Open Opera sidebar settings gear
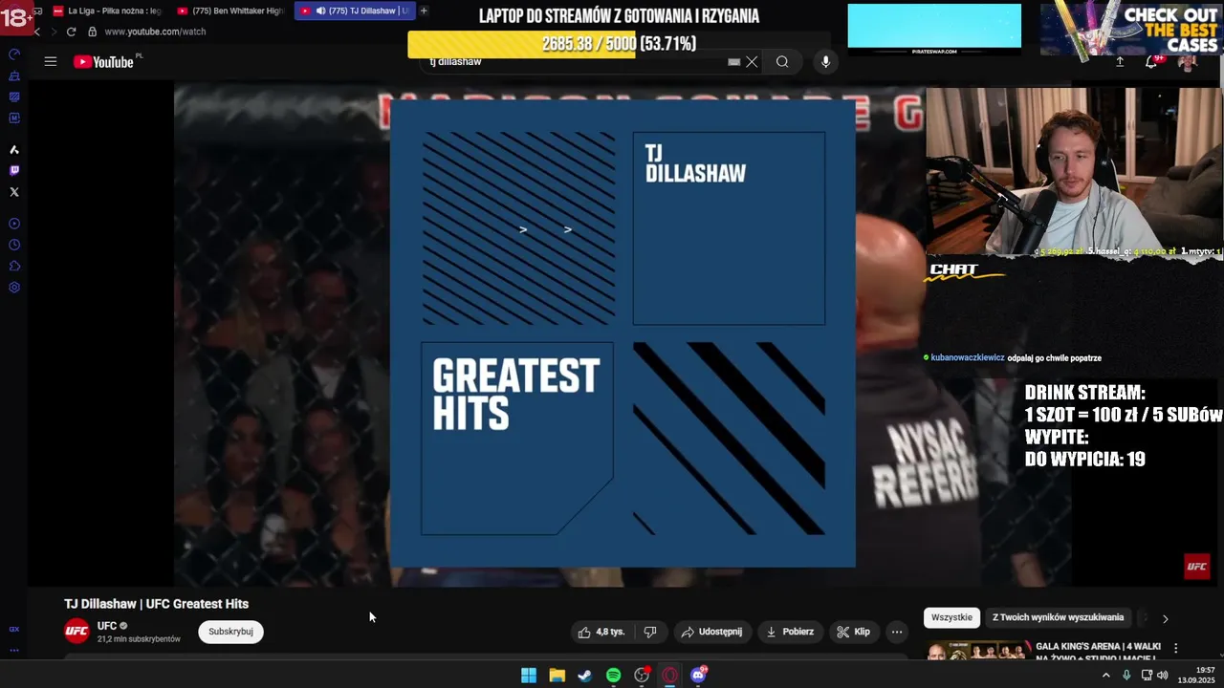Screen dimensions: 1224x688 pos(14,288)
